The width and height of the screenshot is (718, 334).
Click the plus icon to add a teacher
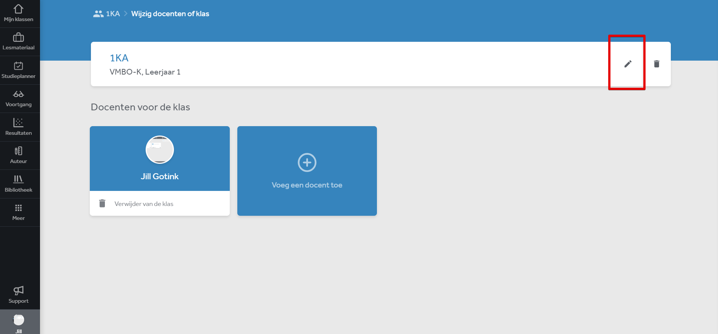pos(307,163)
